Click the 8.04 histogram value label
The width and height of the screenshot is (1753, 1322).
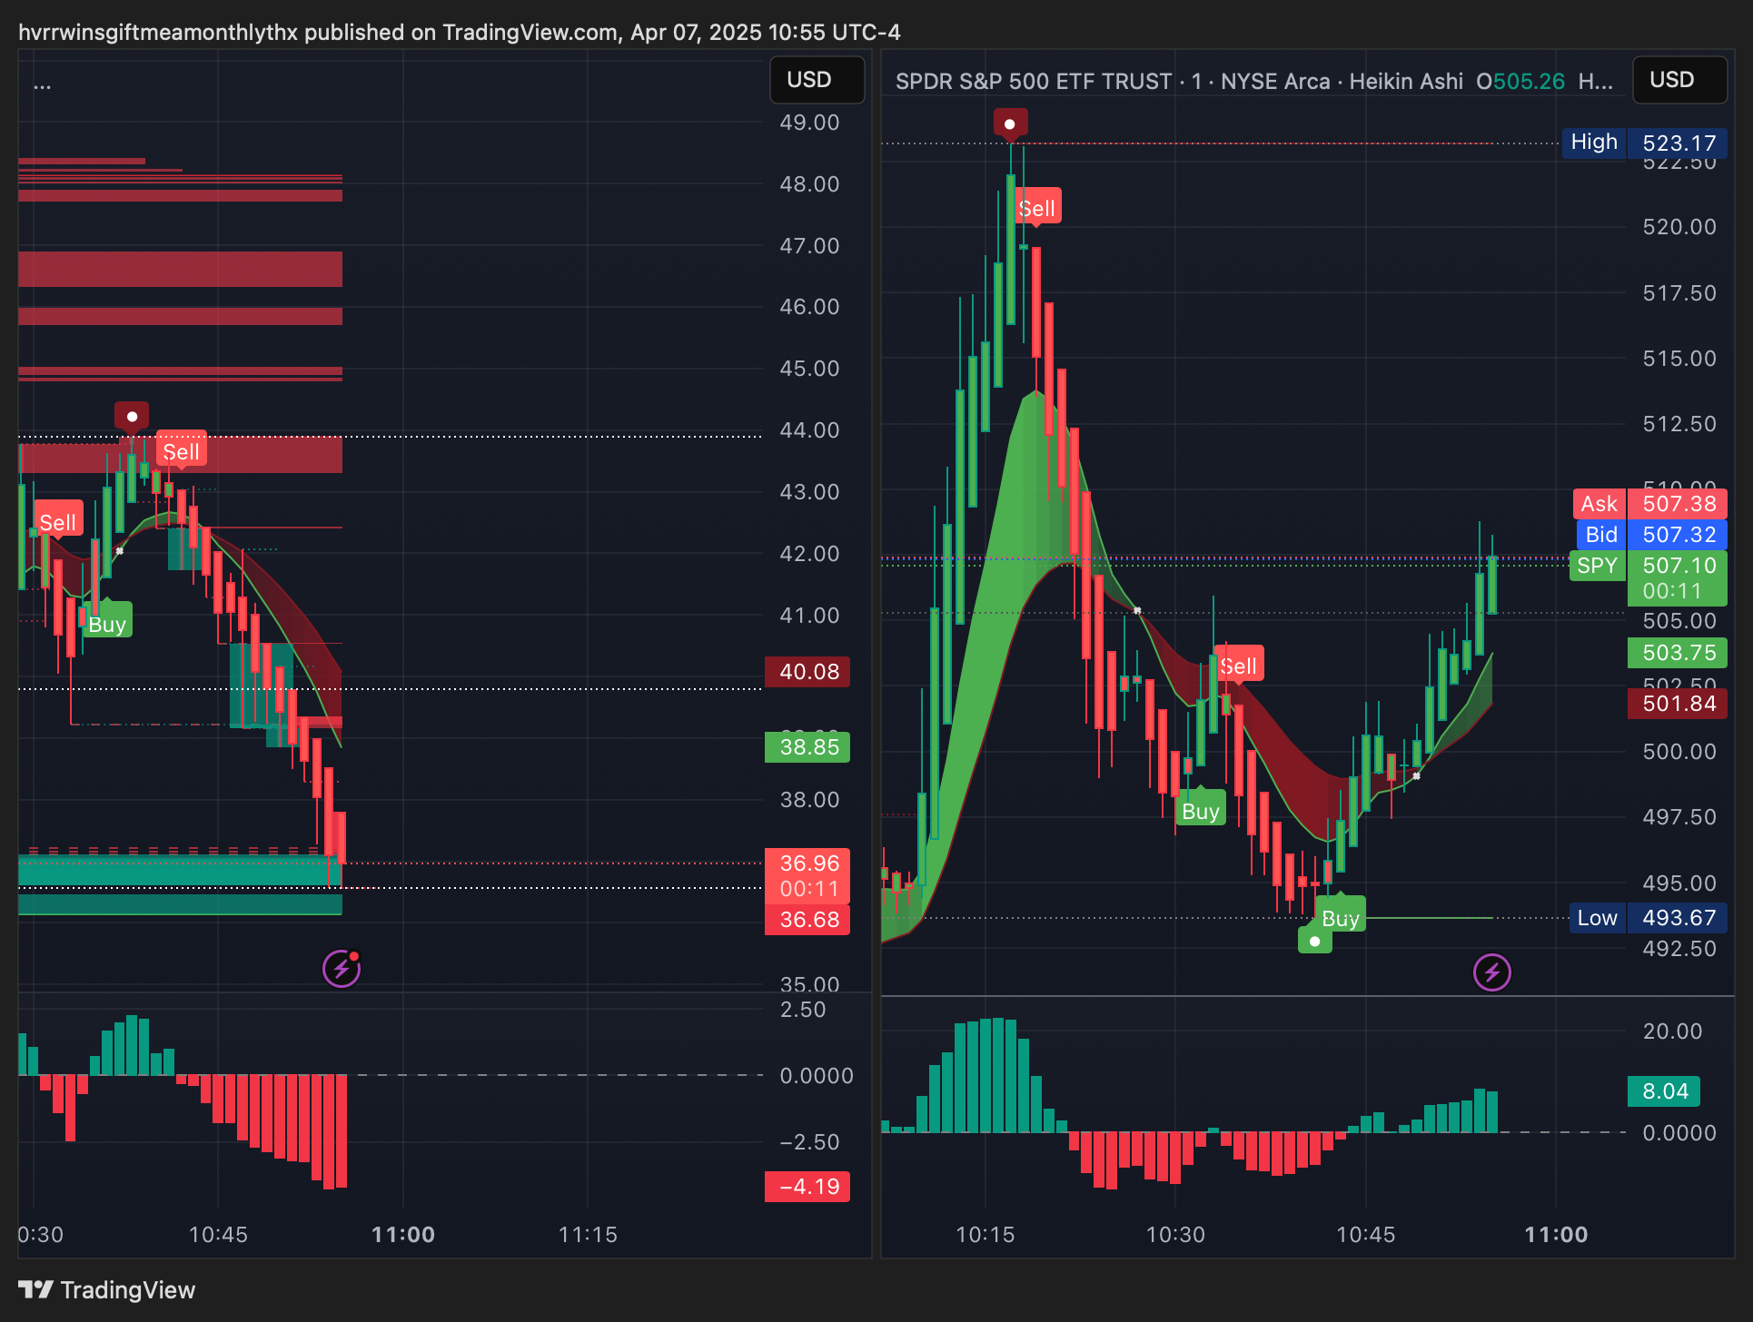pyautogui.click(x=1664, y=1091)
